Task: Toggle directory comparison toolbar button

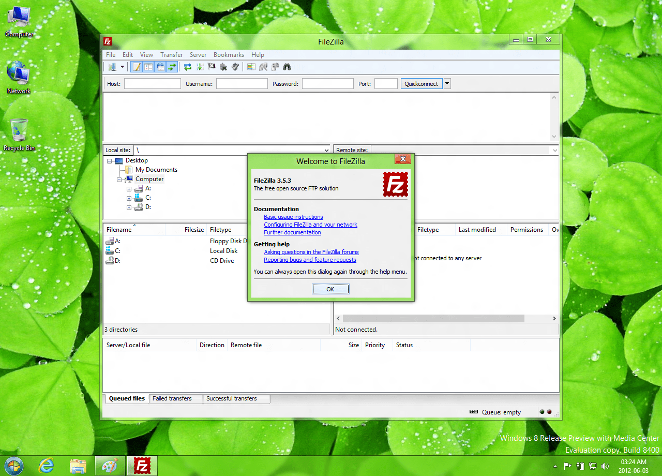Action: tap(263, 67)
